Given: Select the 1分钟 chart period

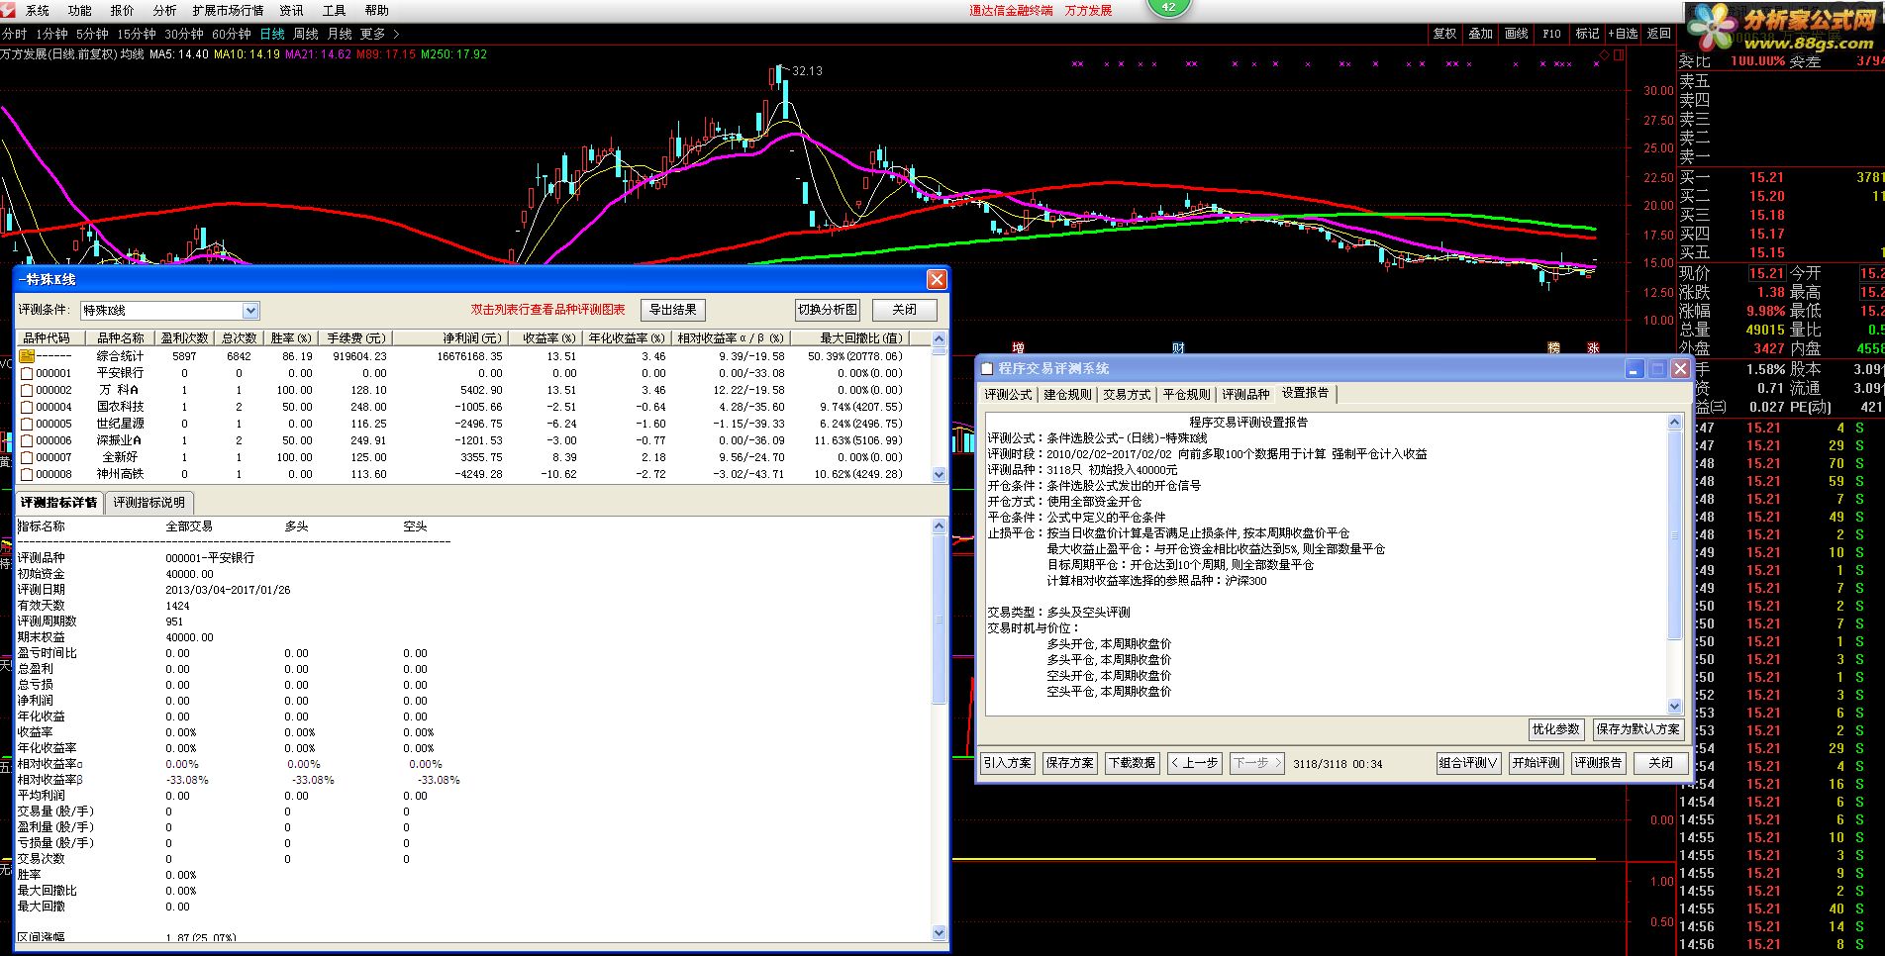Looking at the screenshot, I should (x=51, y=34).
